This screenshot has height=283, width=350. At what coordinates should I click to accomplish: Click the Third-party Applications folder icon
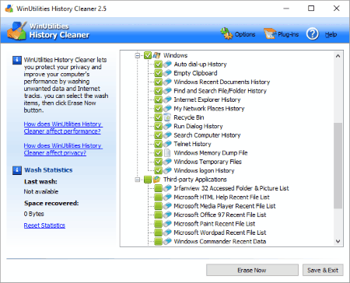156,180
